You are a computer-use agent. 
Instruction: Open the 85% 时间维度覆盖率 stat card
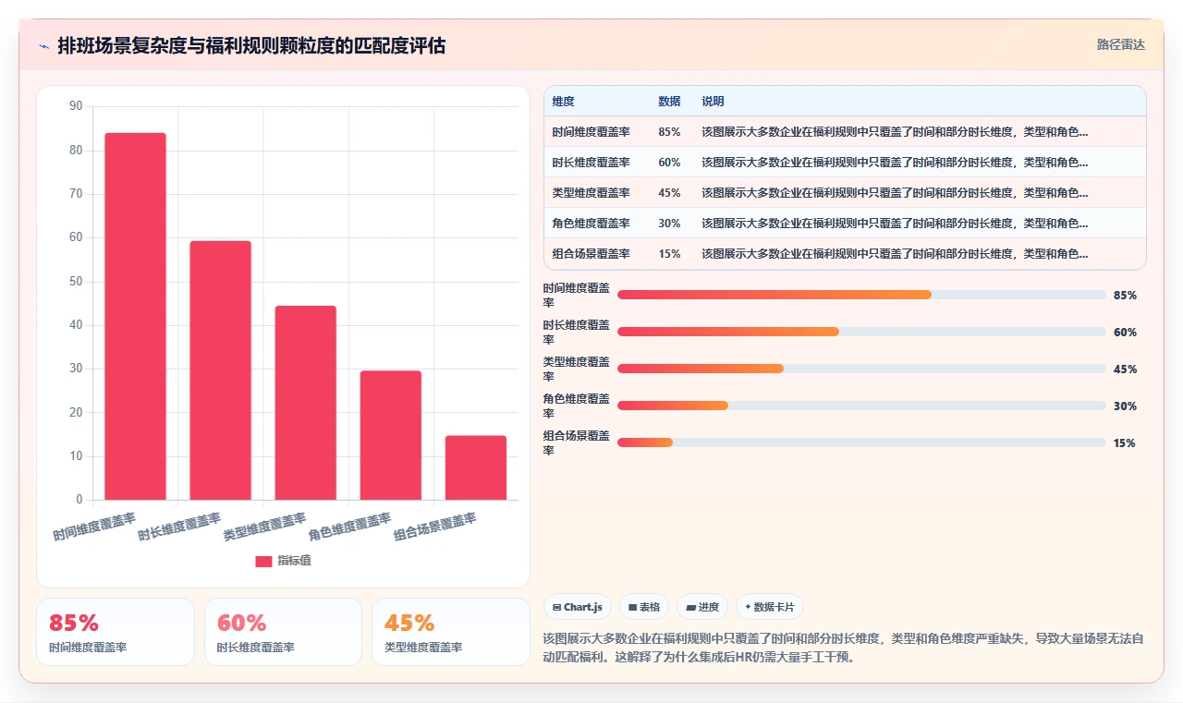(116, 632)
